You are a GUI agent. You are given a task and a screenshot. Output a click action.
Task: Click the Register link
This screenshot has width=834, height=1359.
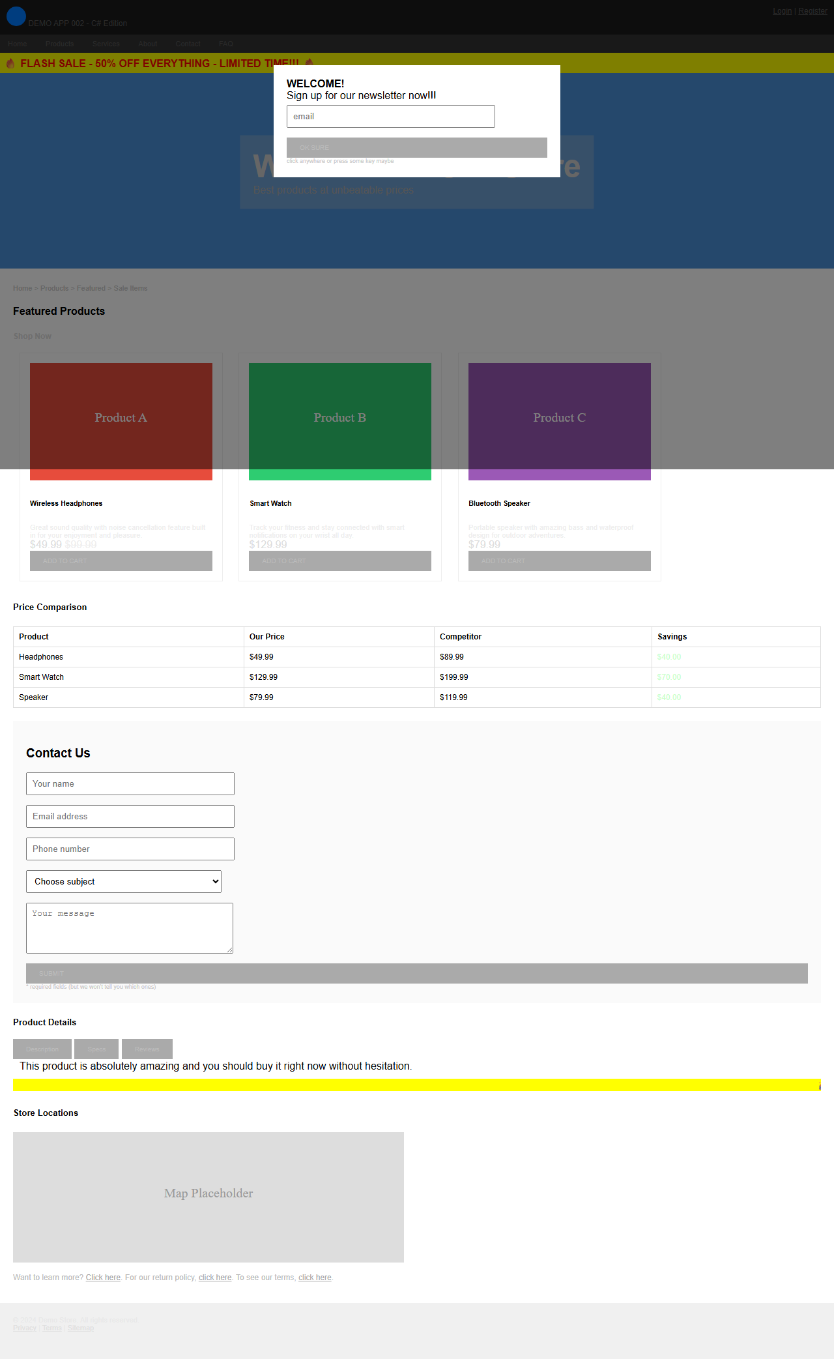(812, 11)
